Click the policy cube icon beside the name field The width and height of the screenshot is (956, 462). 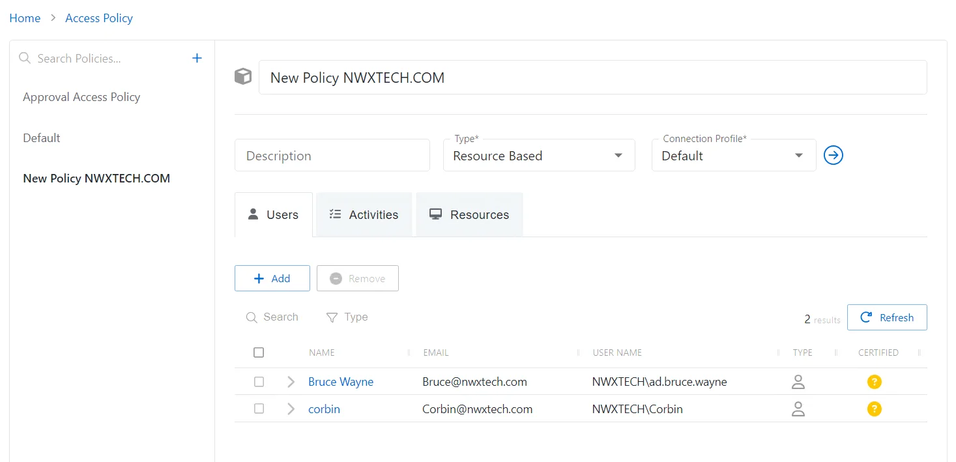pos(243,77)
